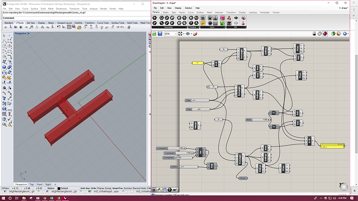This screenshot has width=358, height=201.
Task: Open the Solution menu in Grasshopper
Action: 188,8
